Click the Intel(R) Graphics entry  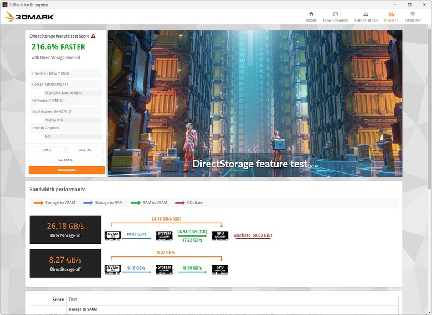[65, 128]
